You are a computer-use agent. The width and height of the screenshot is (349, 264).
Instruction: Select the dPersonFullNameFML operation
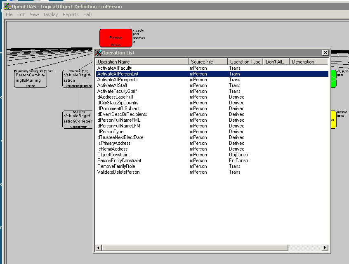point(119,120)
